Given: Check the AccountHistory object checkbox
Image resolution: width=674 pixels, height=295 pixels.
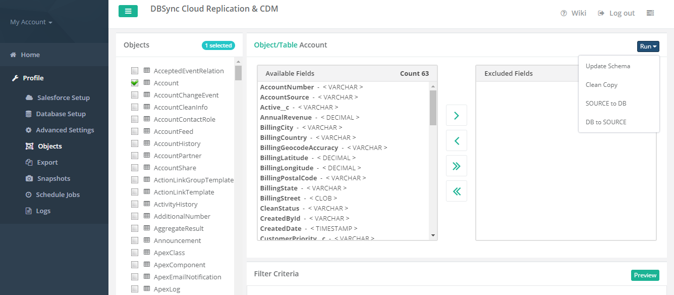Looking at the screenshot, I should (135, 143).
